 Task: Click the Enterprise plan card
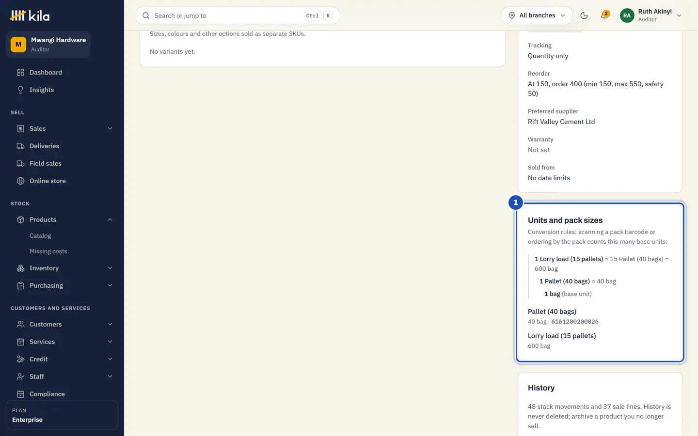[x=62, y=415]
